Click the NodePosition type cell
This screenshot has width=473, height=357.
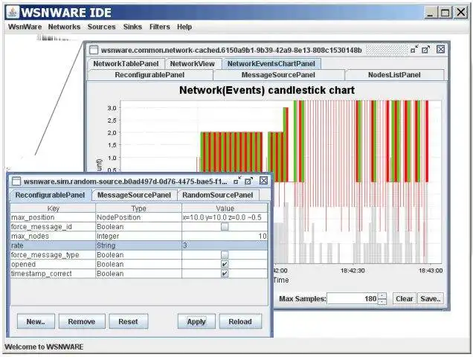[x=139, y=217]
